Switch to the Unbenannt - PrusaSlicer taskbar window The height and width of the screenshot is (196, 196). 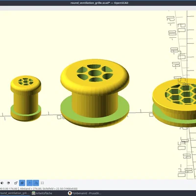click(85, 193)
